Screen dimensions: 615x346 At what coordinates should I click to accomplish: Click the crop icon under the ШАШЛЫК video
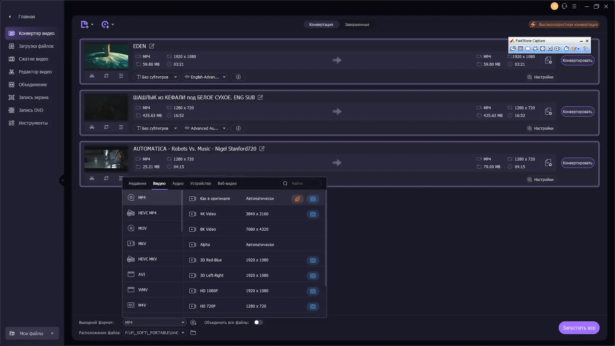106,127
